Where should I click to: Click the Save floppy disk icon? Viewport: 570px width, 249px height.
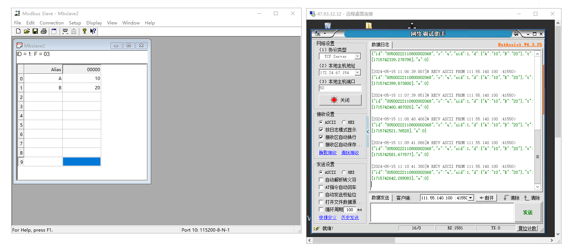click(x=35, y=31)
